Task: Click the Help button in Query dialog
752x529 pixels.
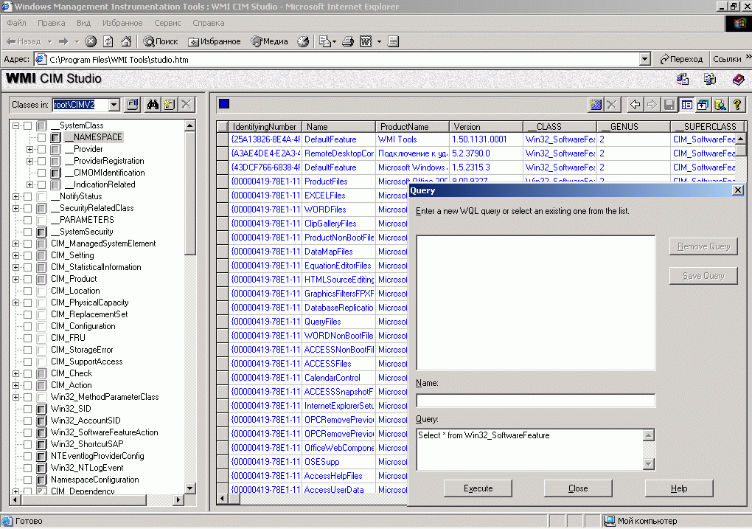Action: (x=679, y=488)
